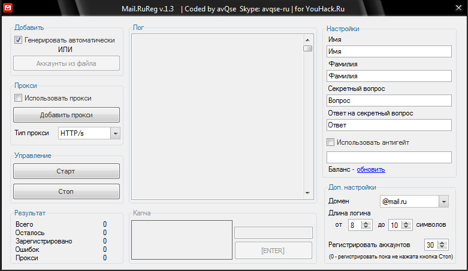Click the log scrollbar up arrow
The image size is (468, 271).
[x=308, y=40]
